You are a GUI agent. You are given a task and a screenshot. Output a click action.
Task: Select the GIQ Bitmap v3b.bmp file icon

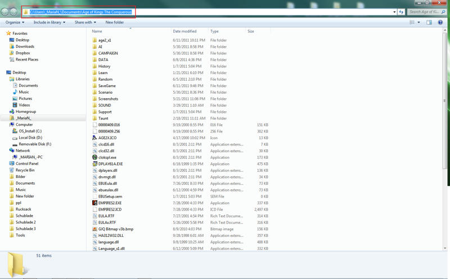click(94, 229)
